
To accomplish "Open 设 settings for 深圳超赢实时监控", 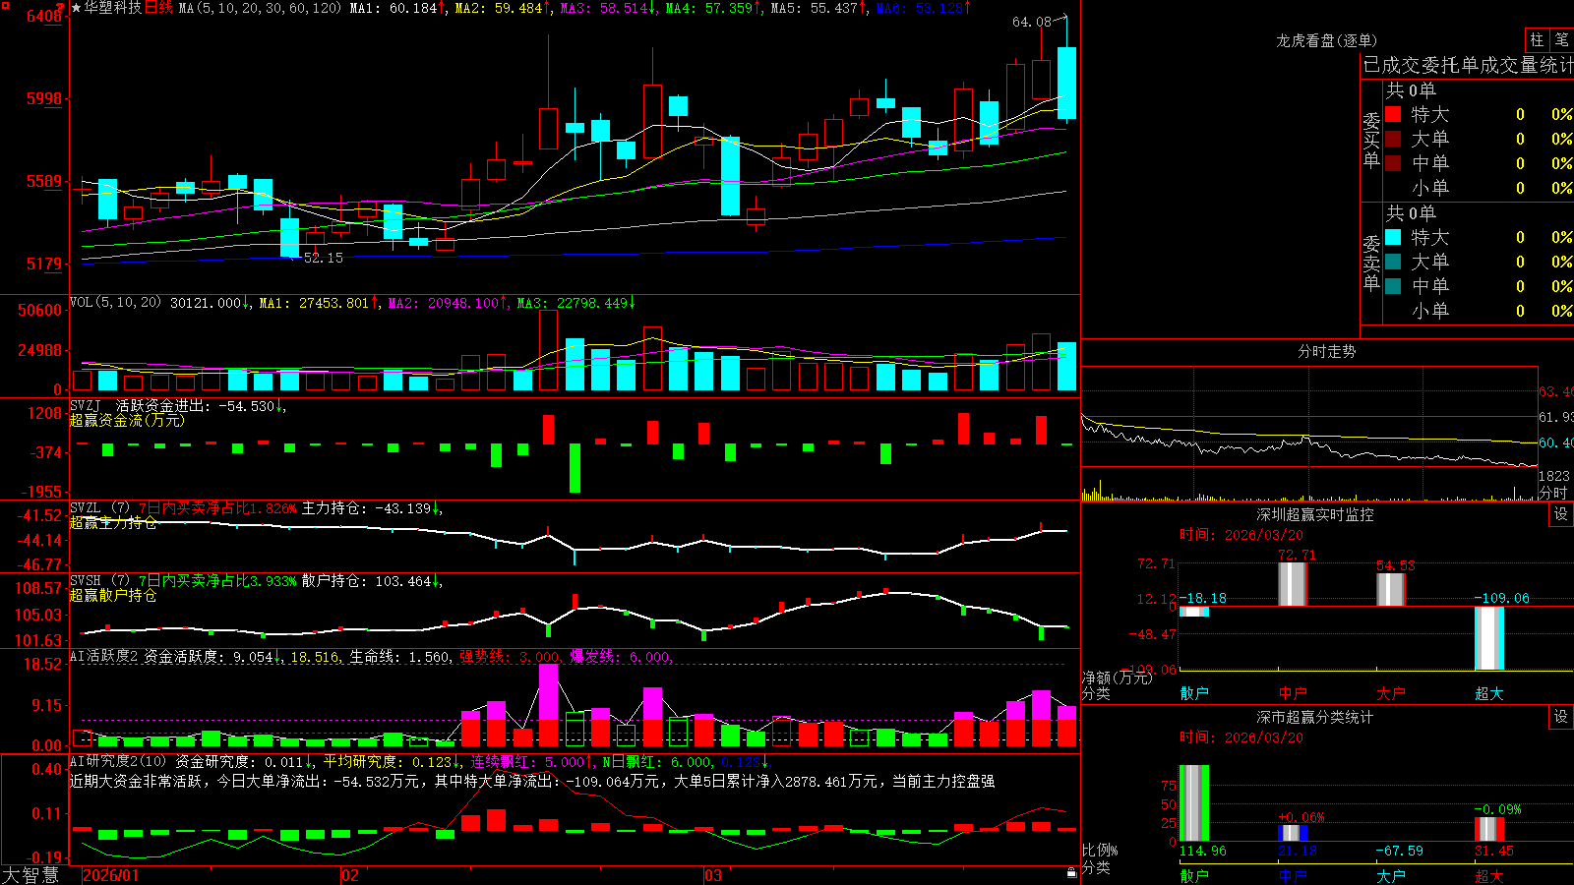I will tap(1561, 514).
